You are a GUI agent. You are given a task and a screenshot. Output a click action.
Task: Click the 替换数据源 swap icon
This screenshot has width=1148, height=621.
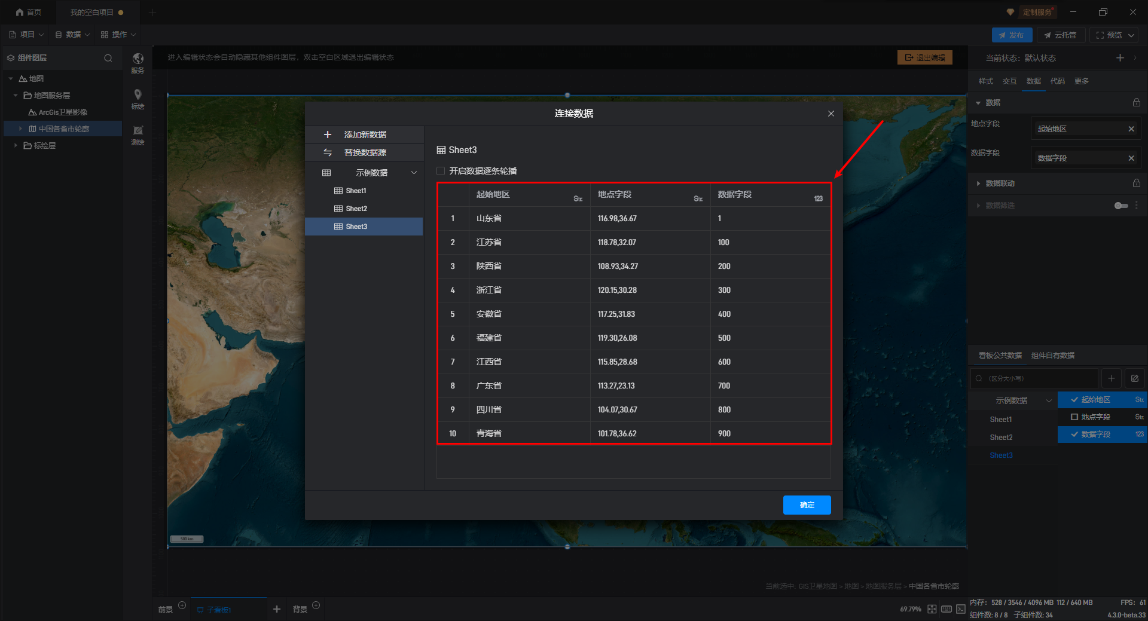327,152
